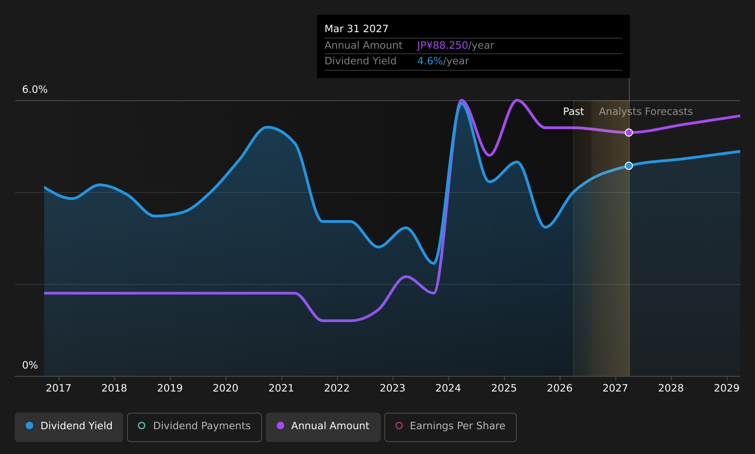Click the 2026 x-axis label

(560, 388)
